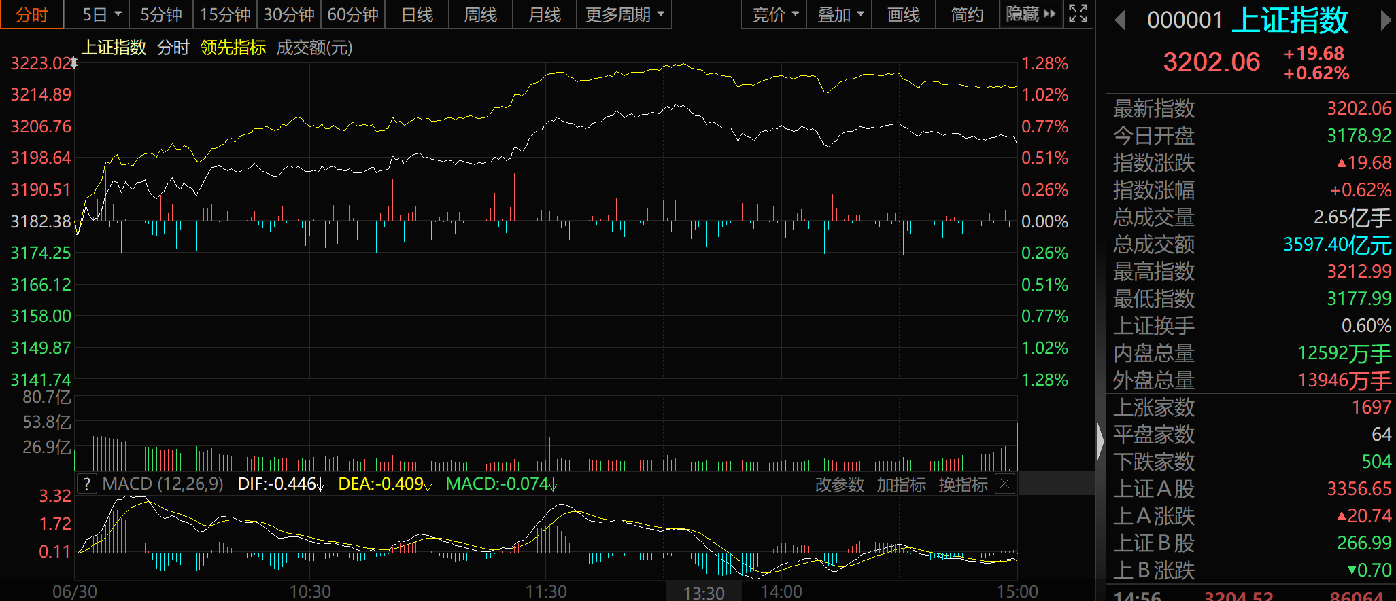
Task: Go to previous stock with left arrow
Action: click(x=1121, y=20)
